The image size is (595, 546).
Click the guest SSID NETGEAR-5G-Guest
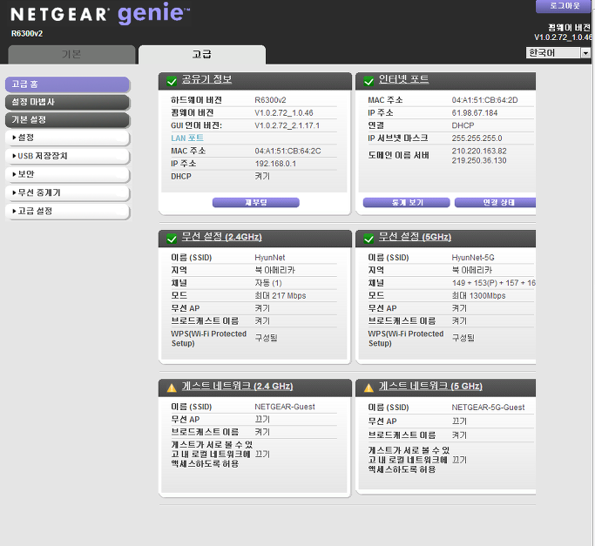[489, 408]
